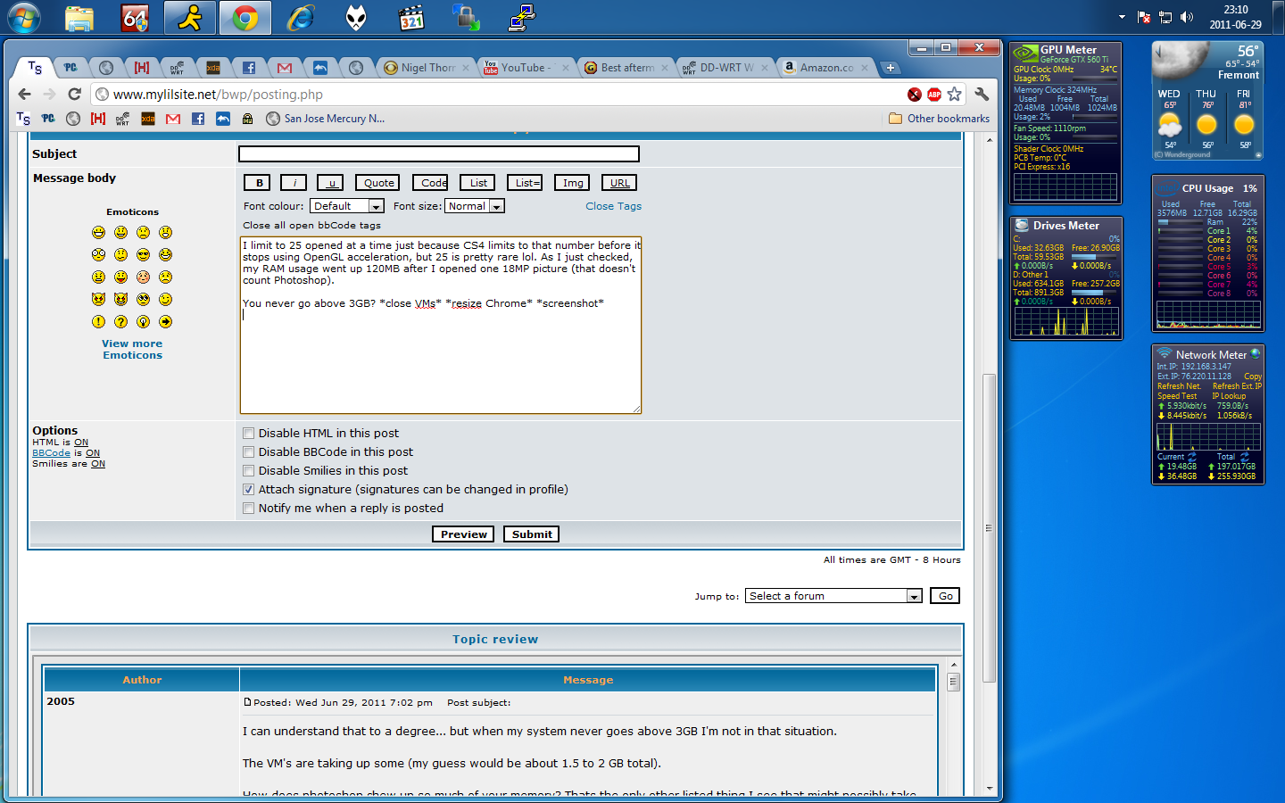Click Chrome's back navigation arrow

tap(24, 94)
